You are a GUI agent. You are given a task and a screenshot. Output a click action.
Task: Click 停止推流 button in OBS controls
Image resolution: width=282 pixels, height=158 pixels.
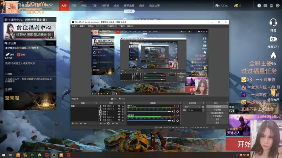click(x=217, y=106)
